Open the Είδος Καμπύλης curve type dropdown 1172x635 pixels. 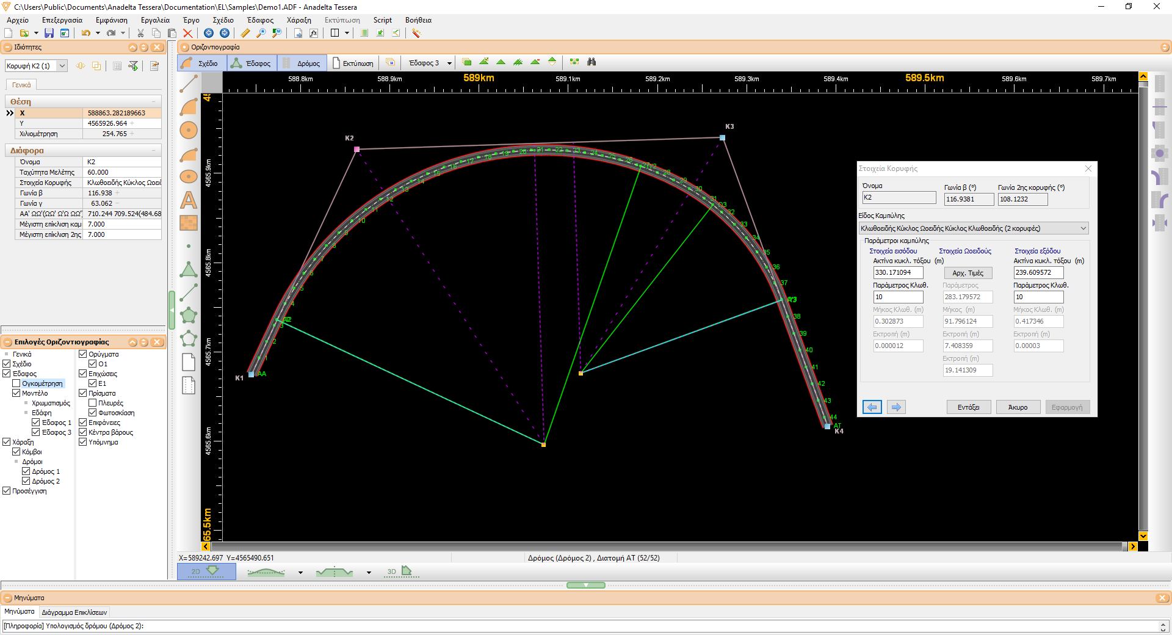974,228
